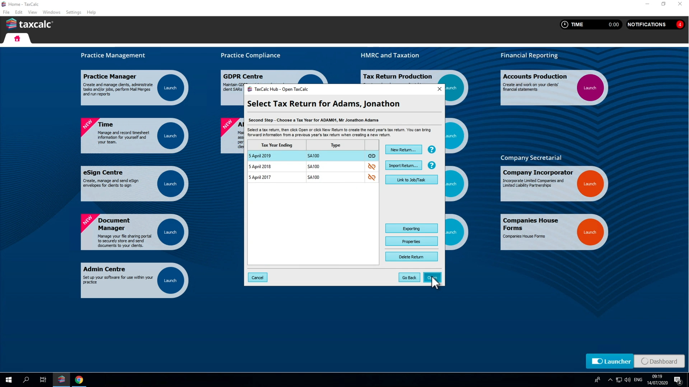Click the TIME clock icon in header
The image size is (689, 387).
click(564, 24)
